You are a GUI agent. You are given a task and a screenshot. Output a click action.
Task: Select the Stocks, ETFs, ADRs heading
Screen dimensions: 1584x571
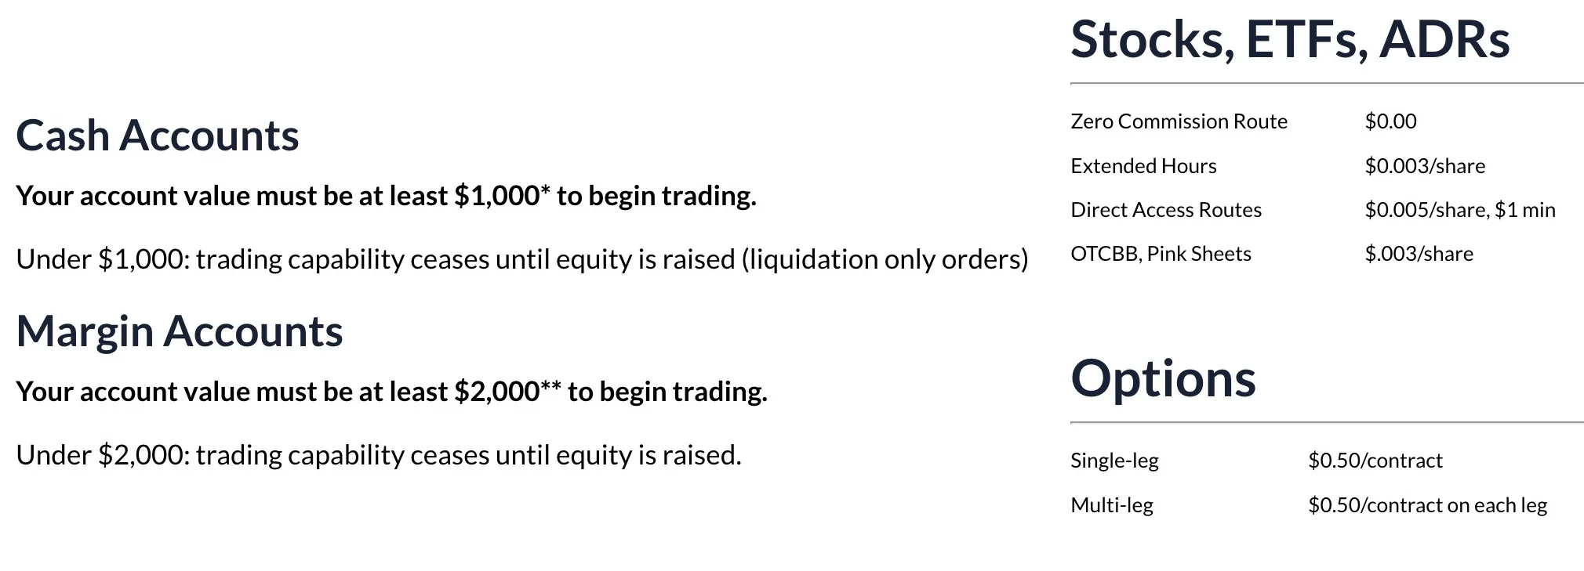click(x=1290, y=39)
